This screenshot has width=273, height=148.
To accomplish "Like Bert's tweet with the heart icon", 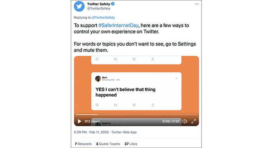I will coord(134,105).
